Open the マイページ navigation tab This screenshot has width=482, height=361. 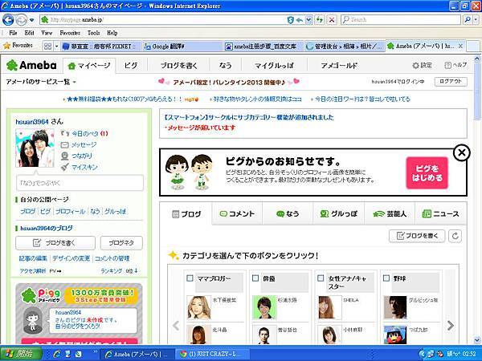pos(89,66)
